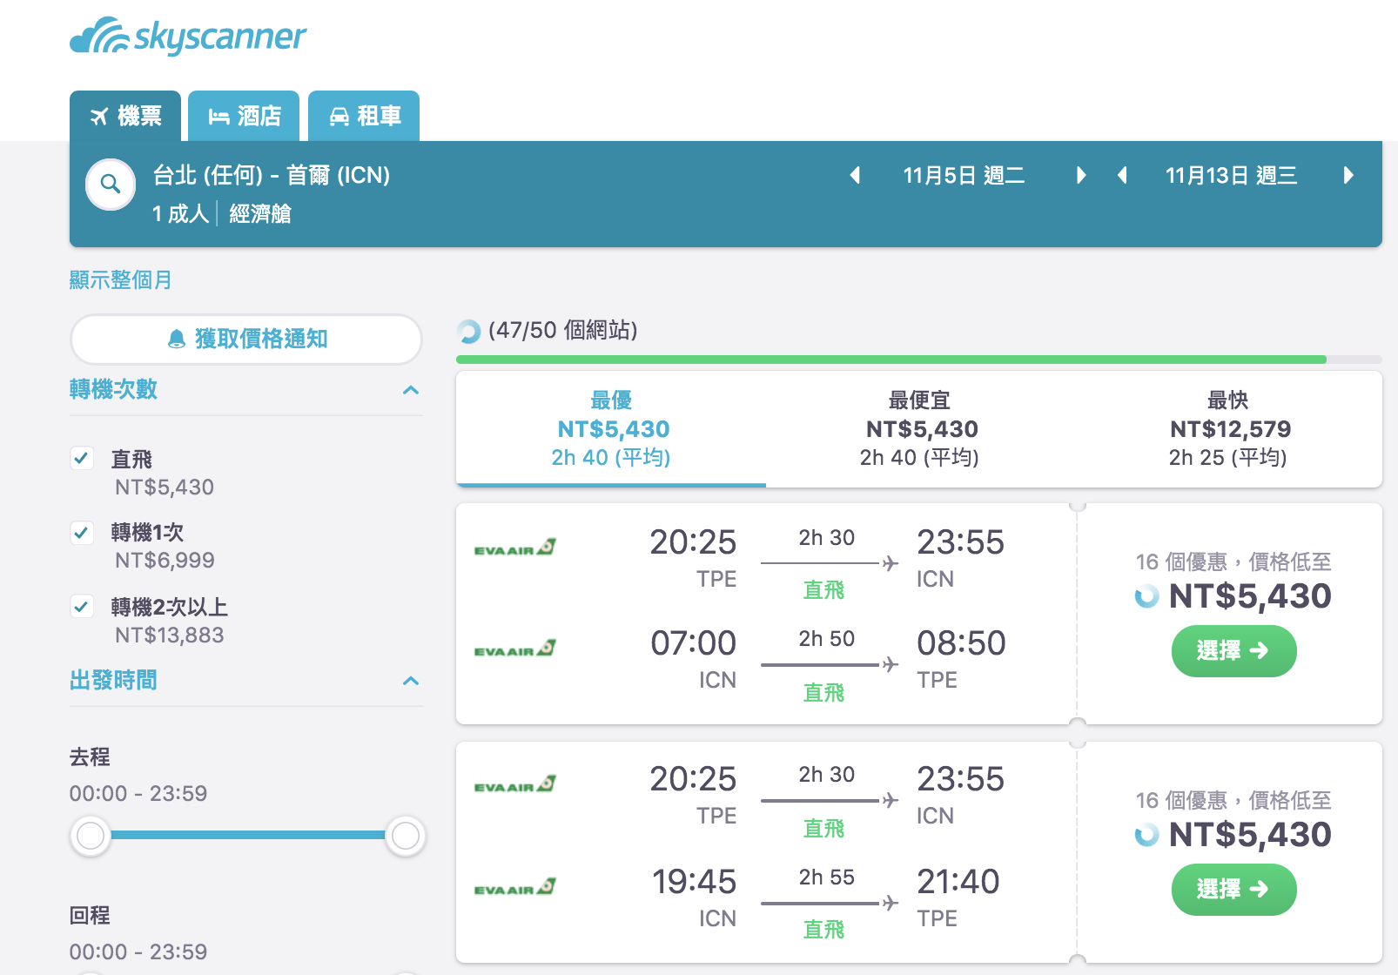This screenshot has height=975, width=1398.
Task: Click the EVA Air logo beside 19:45 ICN
Action: tap(514, 887)
